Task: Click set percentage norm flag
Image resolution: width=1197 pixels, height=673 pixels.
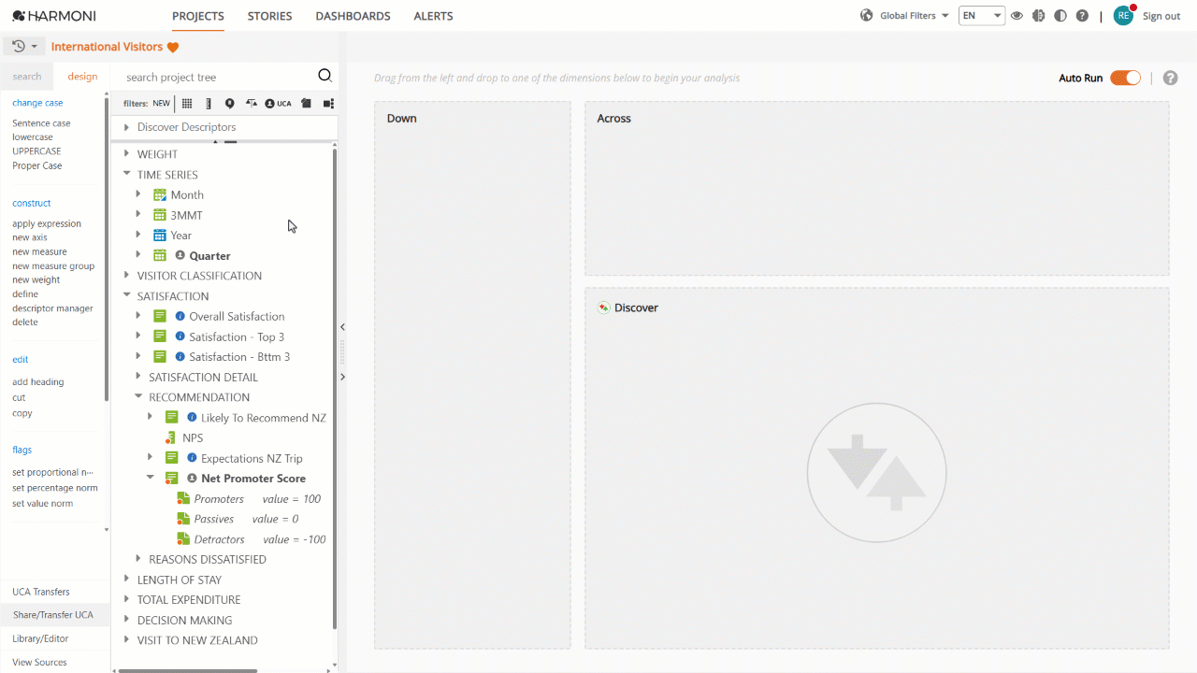Action: point(55,488)
